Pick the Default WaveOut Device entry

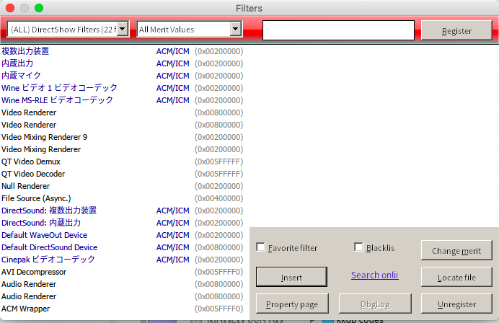click(x=44, y=235)
